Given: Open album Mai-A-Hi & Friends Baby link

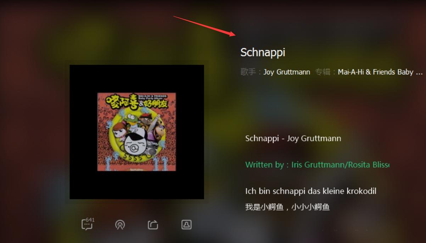Looking at the screenshot, I should coord(380,72).
